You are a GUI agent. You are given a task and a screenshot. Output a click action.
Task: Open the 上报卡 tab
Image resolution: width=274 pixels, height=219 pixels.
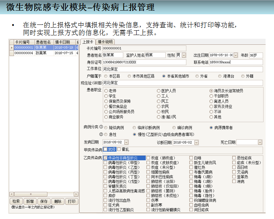(x=87, y=42)
